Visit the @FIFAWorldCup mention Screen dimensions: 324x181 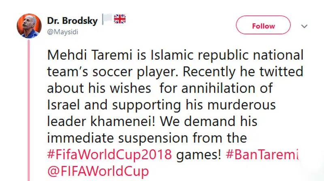[x=98, y=171]
